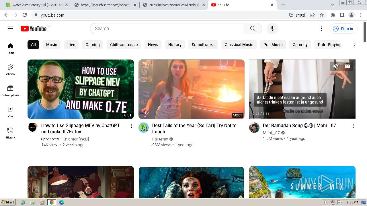Unmute the Ramadan Song preview
Screen dimensions: 367x206
coord(336,66)
